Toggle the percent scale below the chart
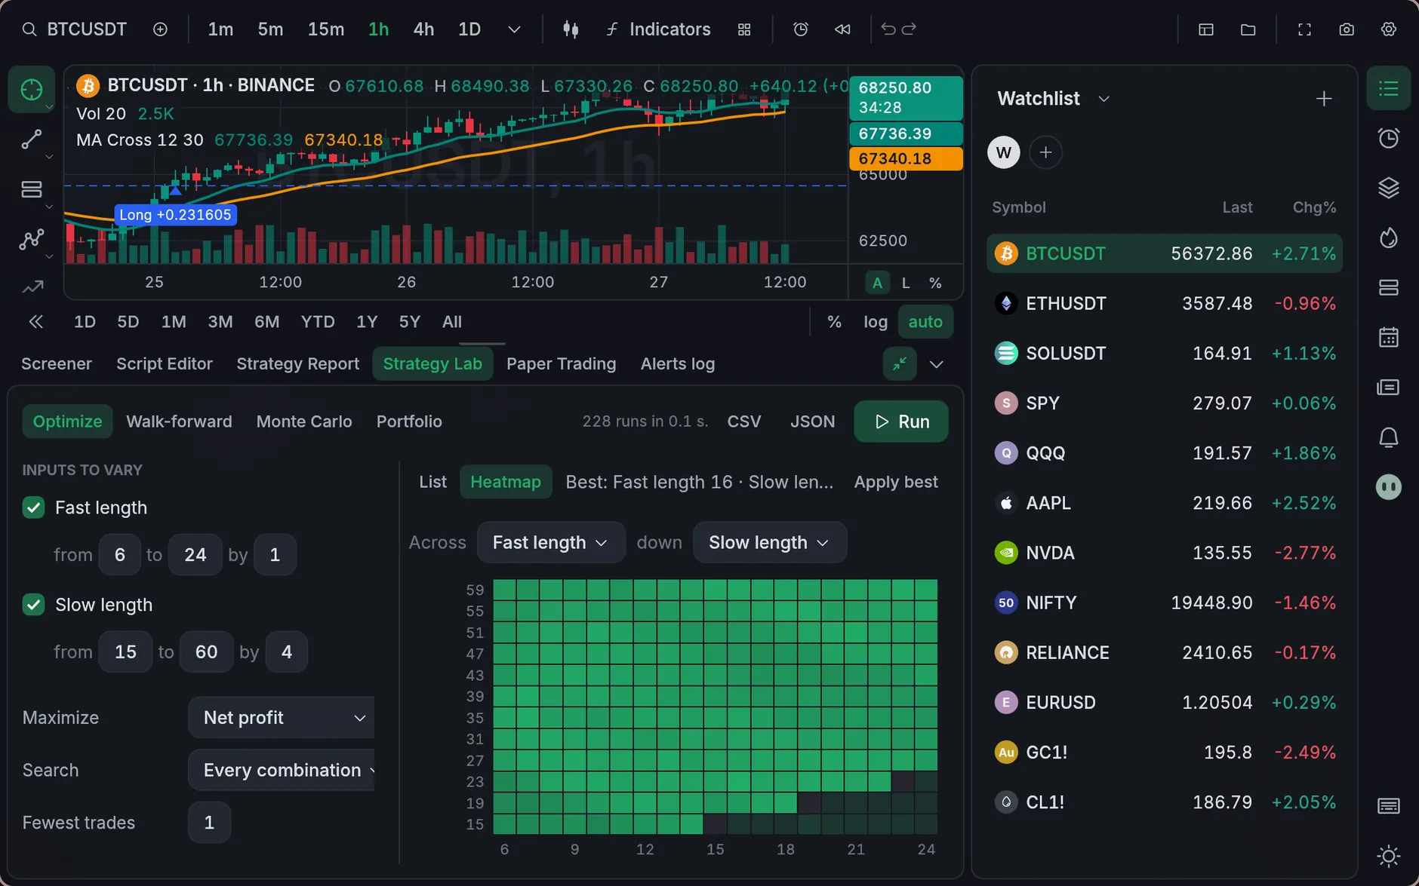 pos(834,322)
